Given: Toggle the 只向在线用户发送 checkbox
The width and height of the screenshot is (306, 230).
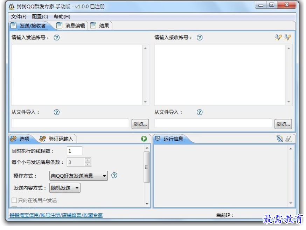Looking at the screenshot, I should tap(14, 200).
